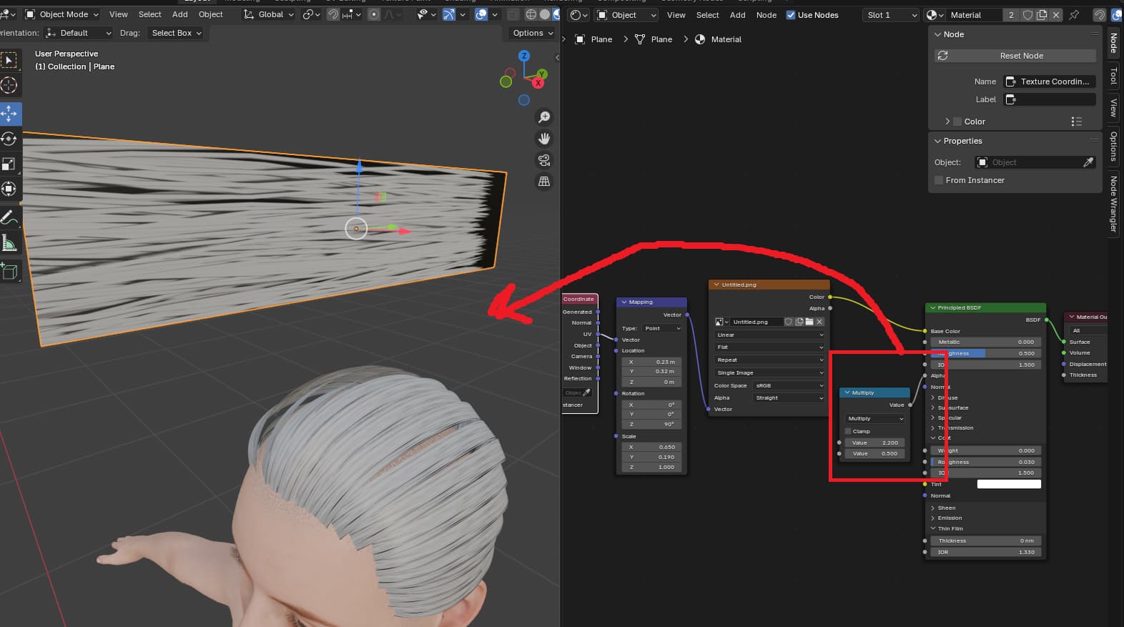Activate the Transform tool
1124x627 pixels.
(9, 189)
